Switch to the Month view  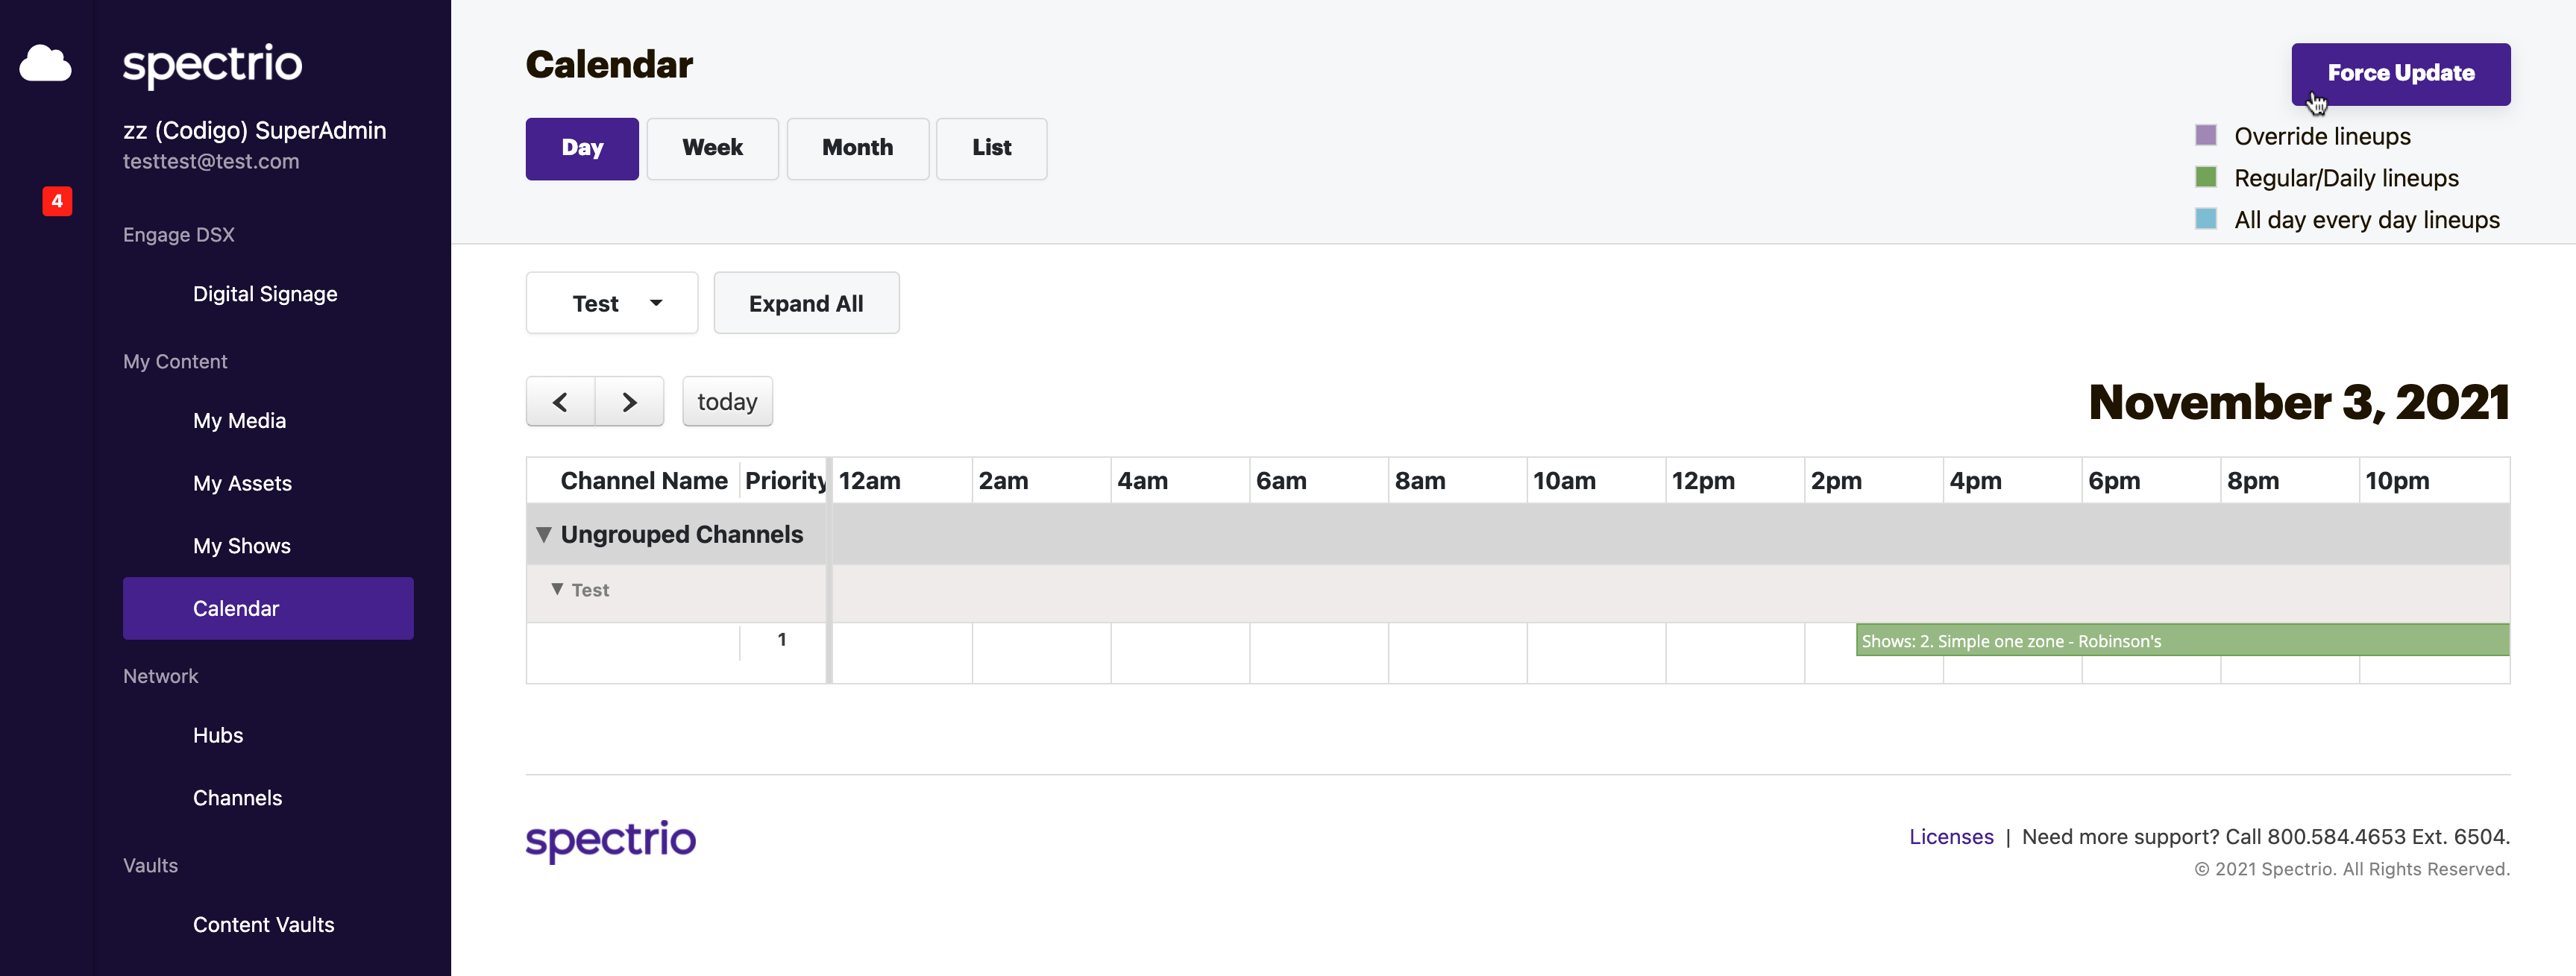pos(857,148)
